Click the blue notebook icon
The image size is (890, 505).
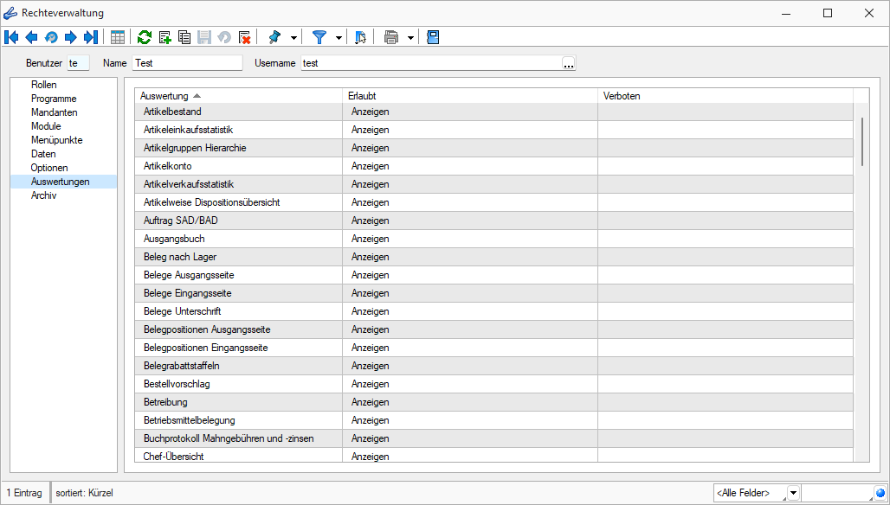pyautogui.click(x=433, y=37)
